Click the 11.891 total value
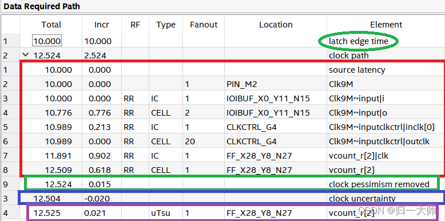This screenshot has height=221, width=445. pyautogui.click(x=58, y=156)
